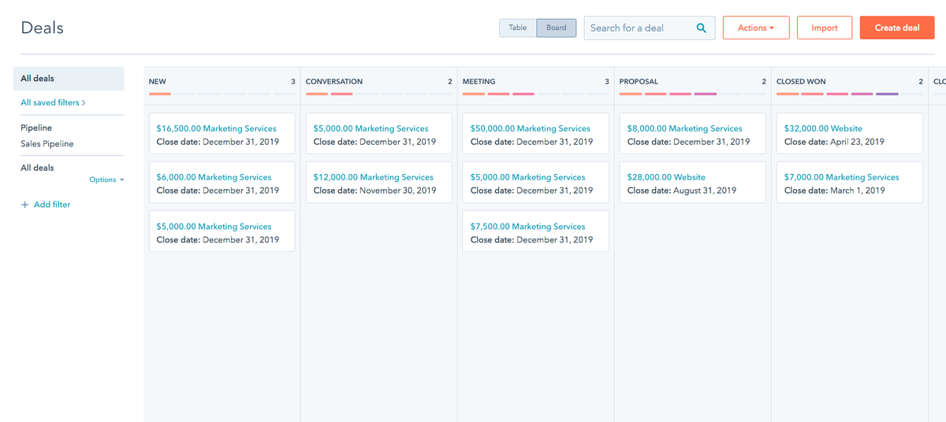Open the Options dropdown
The height and width of the screenshot is (422, 946).
pyautogui.click(x=106, y=180)
